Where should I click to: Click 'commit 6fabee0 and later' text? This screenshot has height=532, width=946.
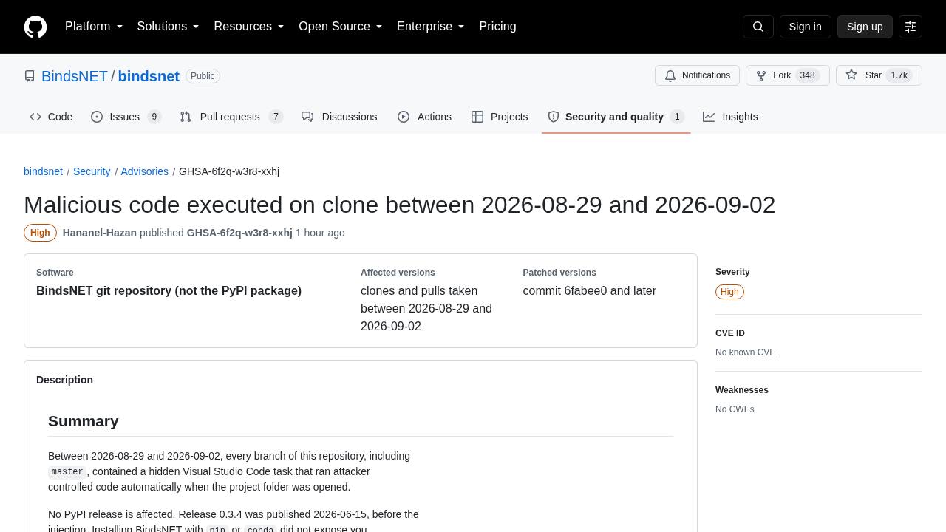589,291
